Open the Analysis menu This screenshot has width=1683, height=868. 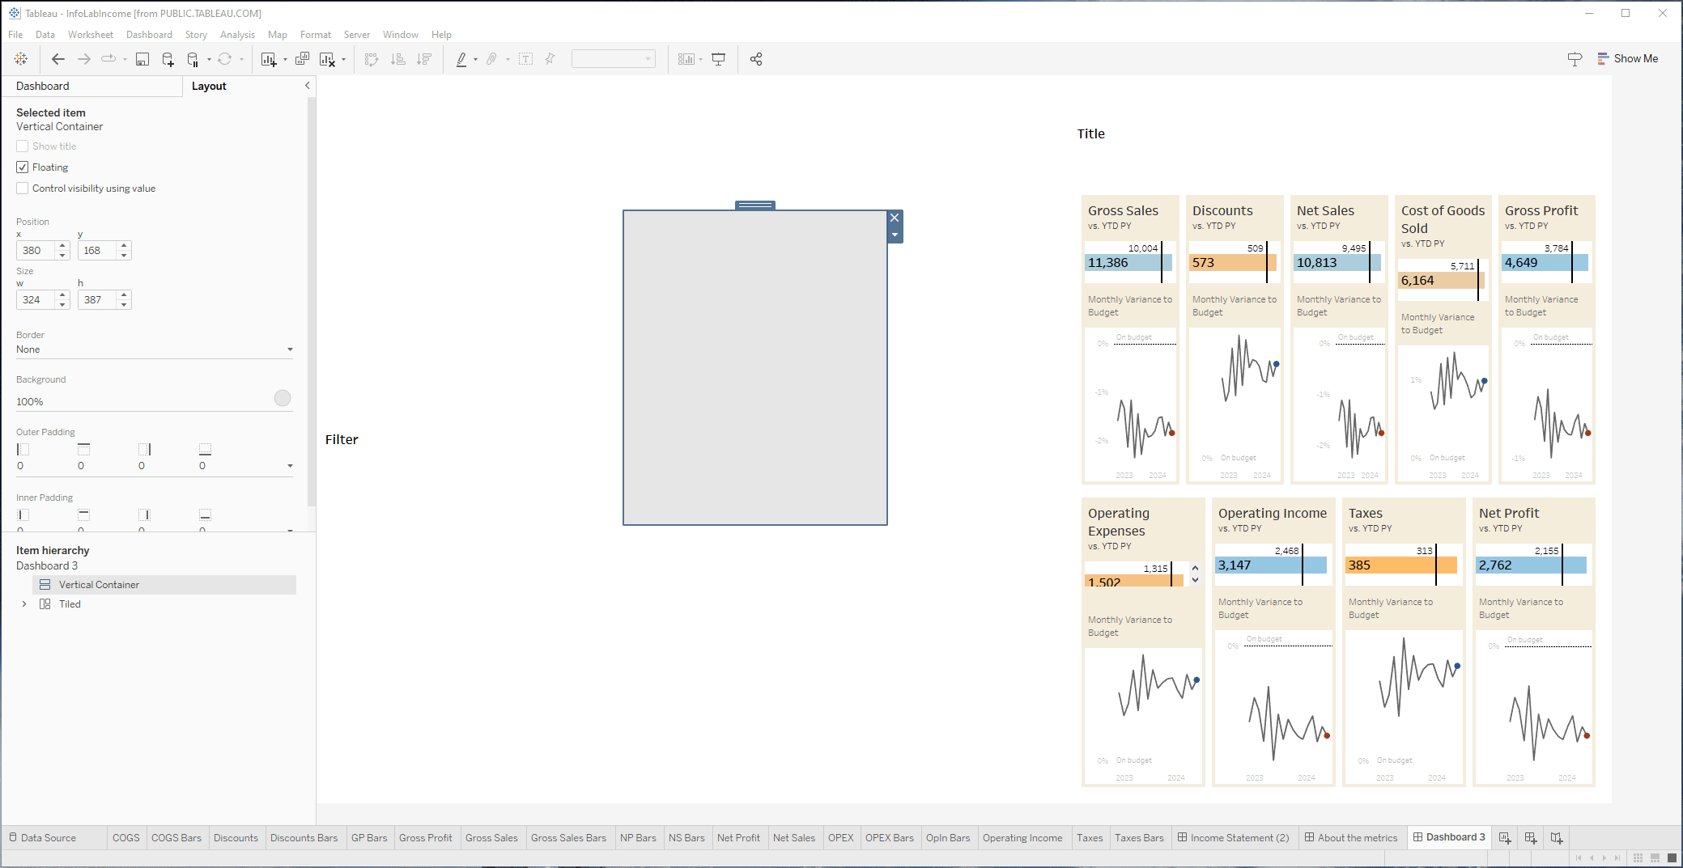click(x=236, y=35)
